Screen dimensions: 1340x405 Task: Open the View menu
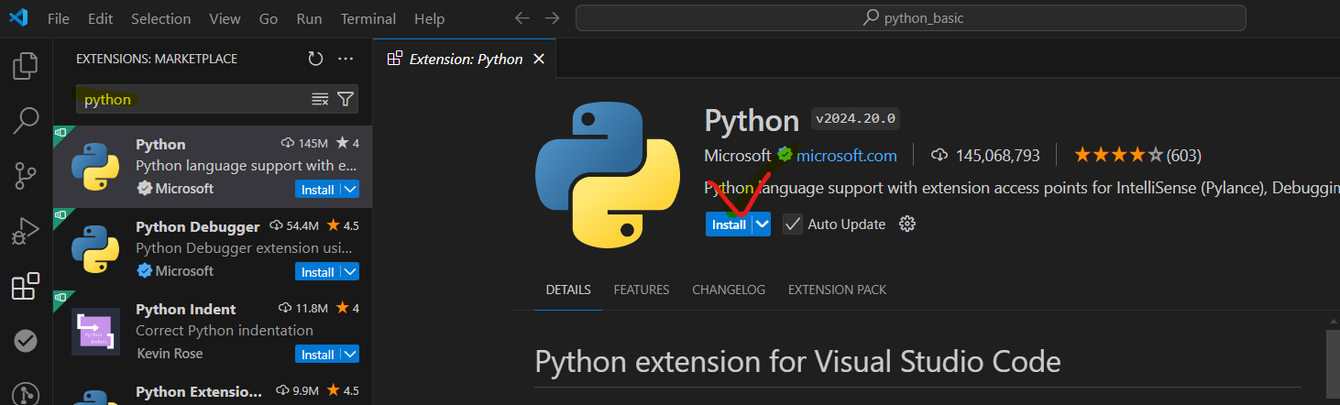tap(225, 18)
